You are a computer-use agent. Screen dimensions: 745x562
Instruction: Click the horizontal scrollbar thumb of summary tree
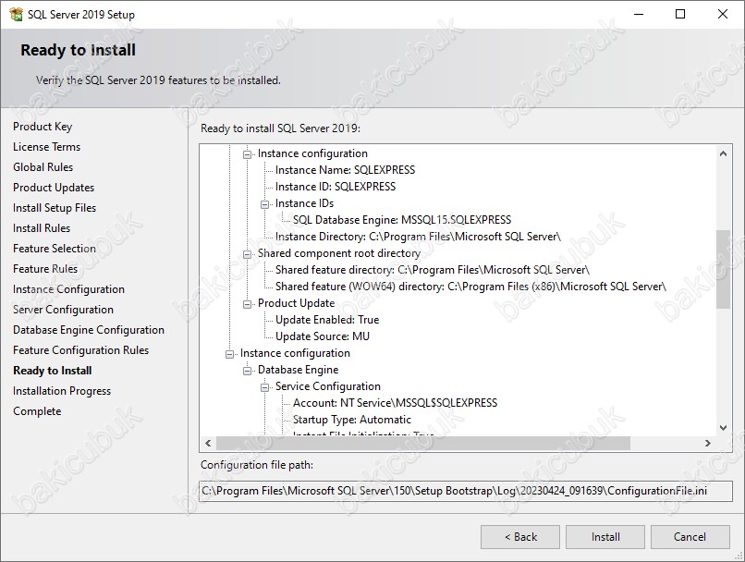pyautogui.click(x=422, y=443)
